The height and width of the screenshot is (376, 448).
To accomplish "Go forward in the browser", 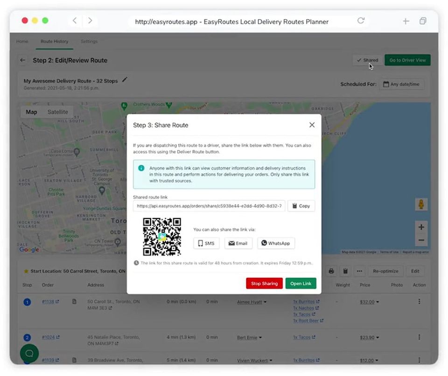I will (90, 21).
